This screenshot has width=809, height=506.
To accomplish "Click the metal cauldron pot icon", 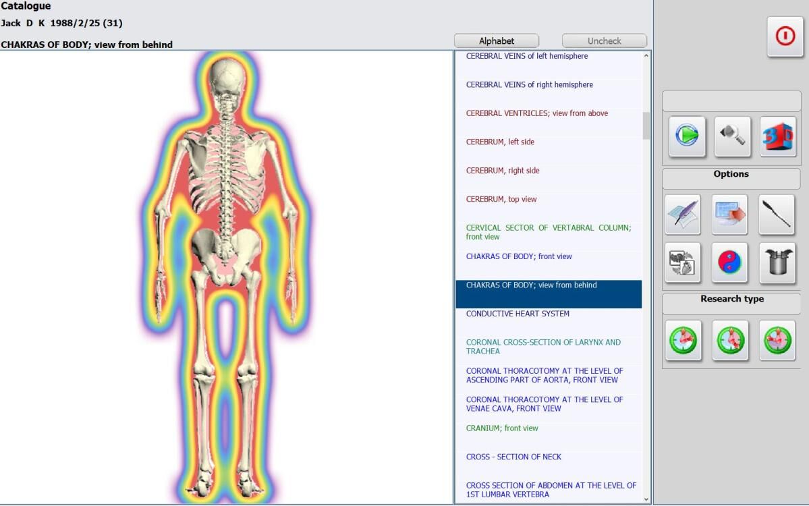I will point(777,262).
